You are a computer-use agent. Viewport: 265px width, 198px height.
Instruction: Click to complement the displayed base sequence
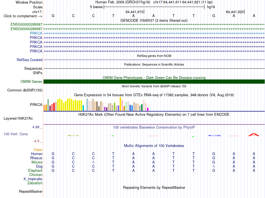(x=23, y=16)
